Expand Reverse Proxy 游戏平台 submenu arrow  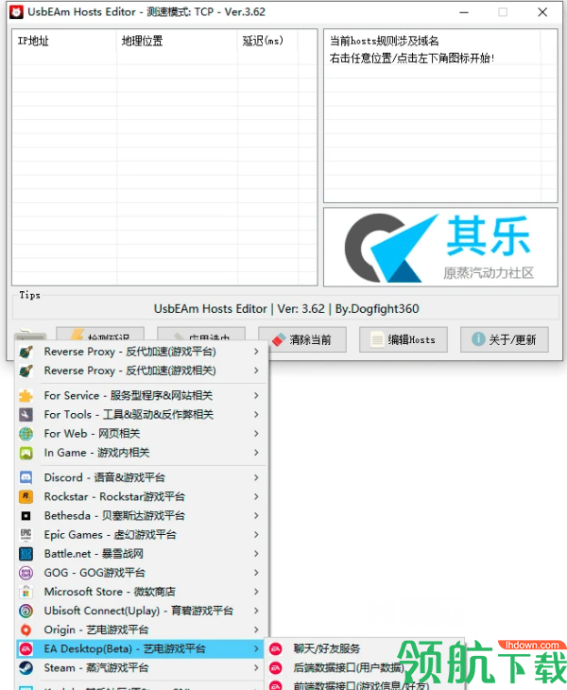(256, 352)
